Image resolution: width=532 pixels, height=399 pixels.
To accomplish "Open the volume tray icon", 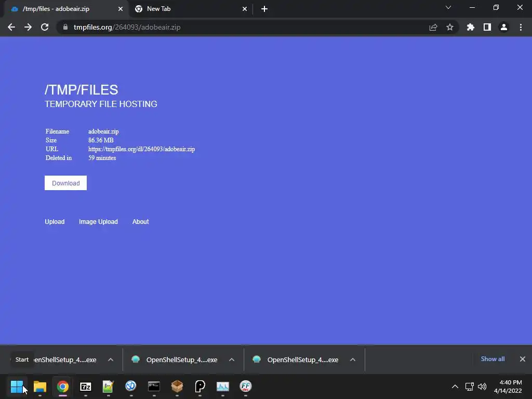I will pos(482,387).
